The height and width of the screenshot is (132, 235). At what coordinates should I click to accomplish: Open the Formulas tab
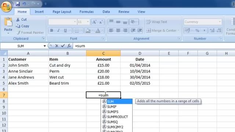click(87, 12)
